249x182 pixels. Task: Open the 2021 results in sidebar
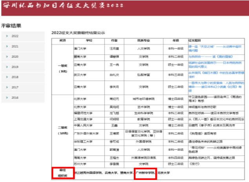pos(15,46)
